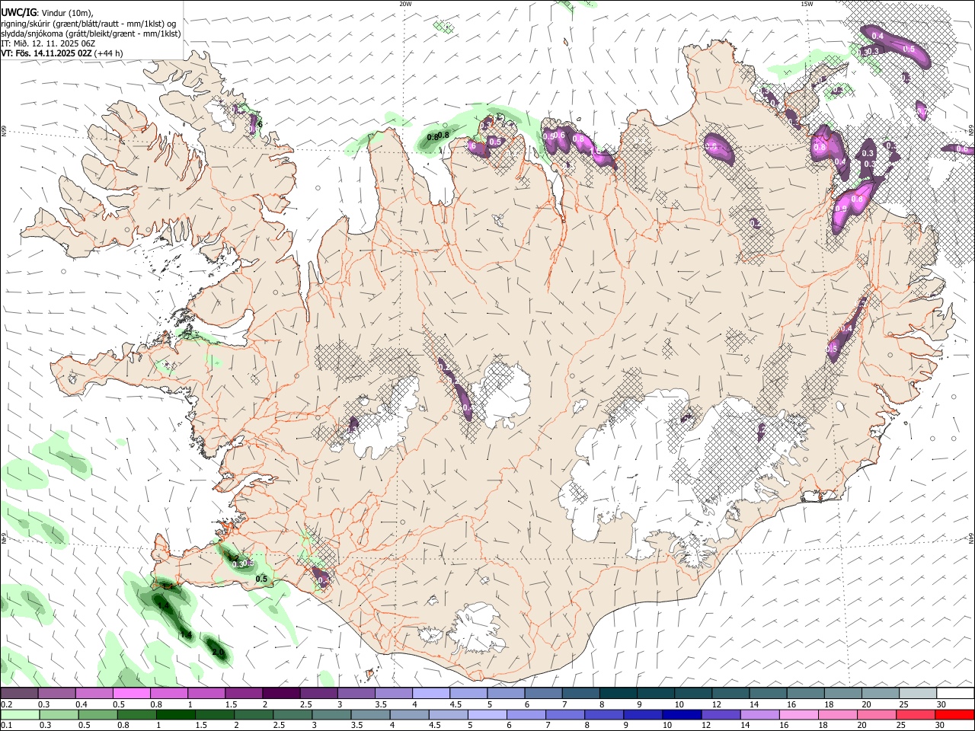Image resolution: width=975 pixels, height=731 pixels.
Task: Pick the navy blue rain scale swatch labeled 10
Action: tap(681, 714)
